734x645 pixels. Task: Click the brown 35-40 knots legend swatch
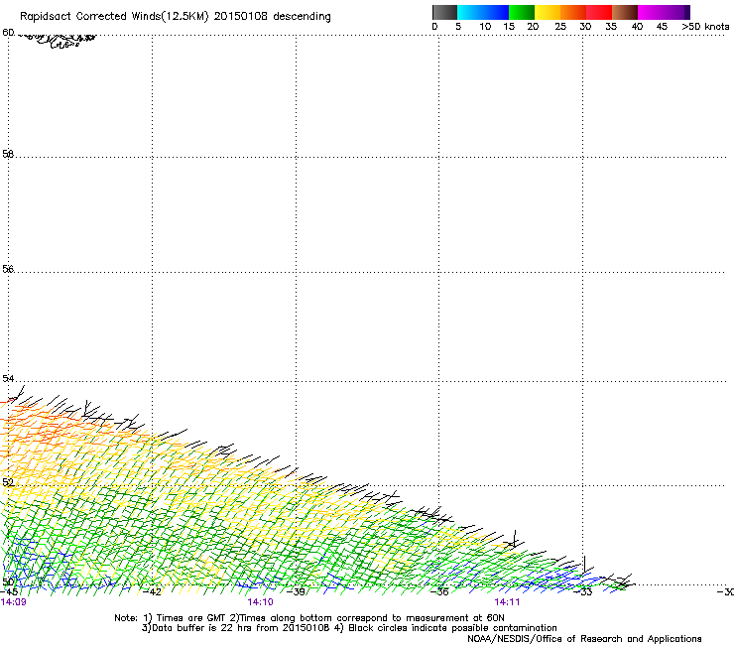click(625, 12)
